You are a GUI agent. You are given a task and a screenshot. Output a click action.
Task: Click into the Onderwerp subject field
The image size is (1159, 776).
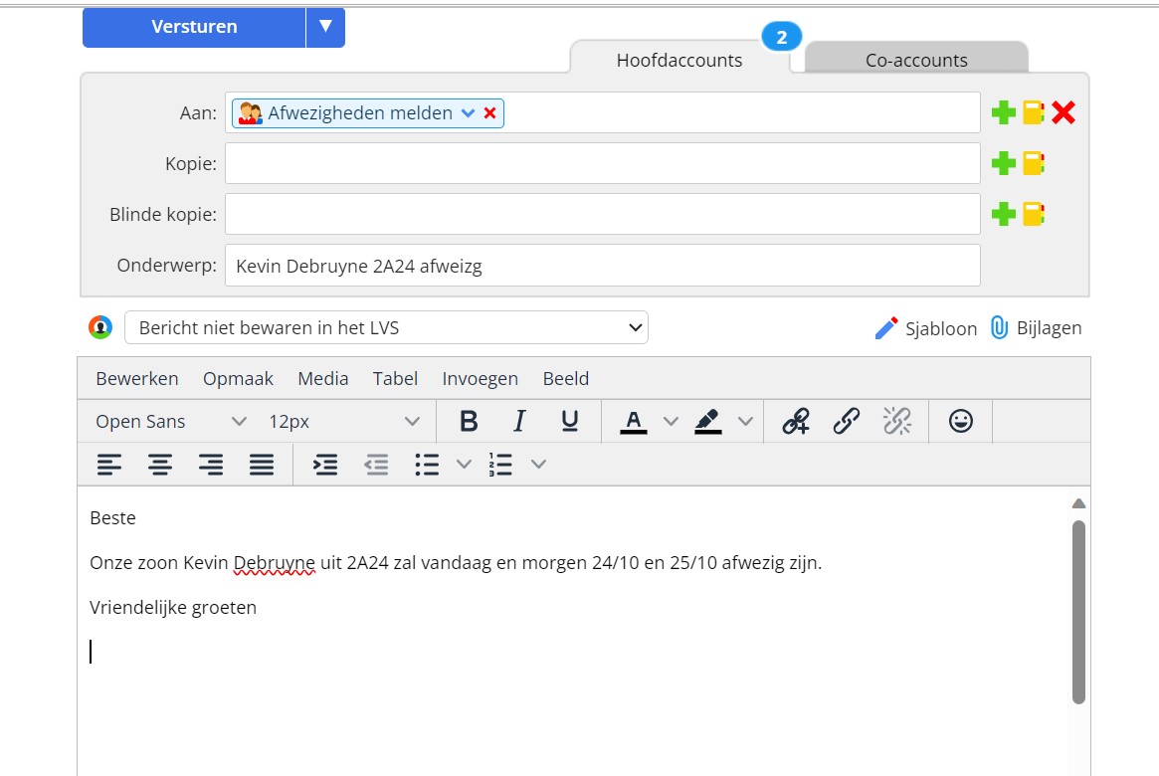point(603,266)
